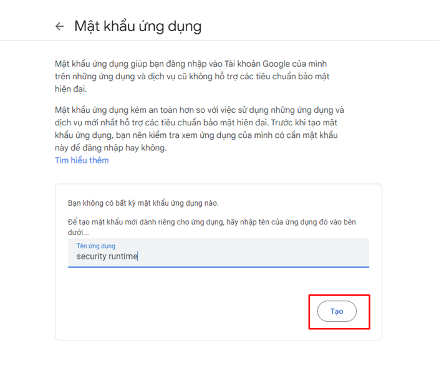Click the word 'dưới...' above the input field
The height and width of the screenshot is (371, 439).
pyautogui.click(x=79, y=232)
